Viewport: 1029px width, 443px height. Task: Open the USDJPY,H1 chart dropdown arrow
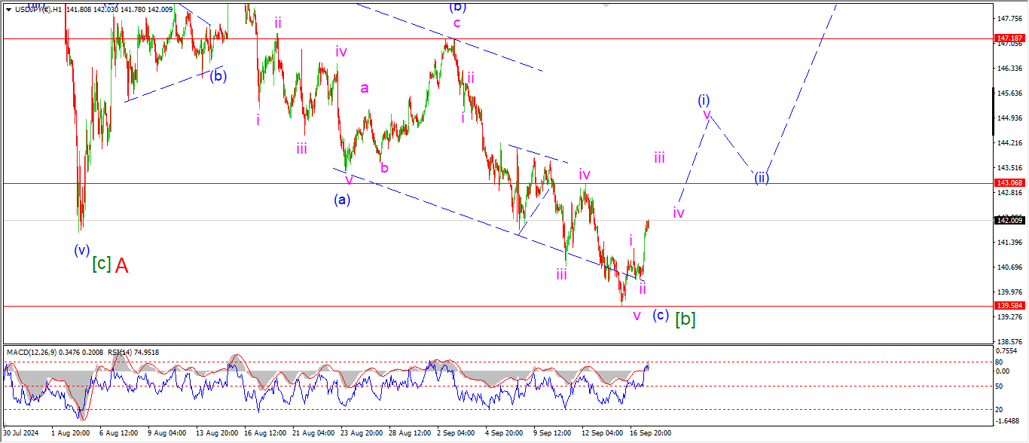tap(8, 9)
